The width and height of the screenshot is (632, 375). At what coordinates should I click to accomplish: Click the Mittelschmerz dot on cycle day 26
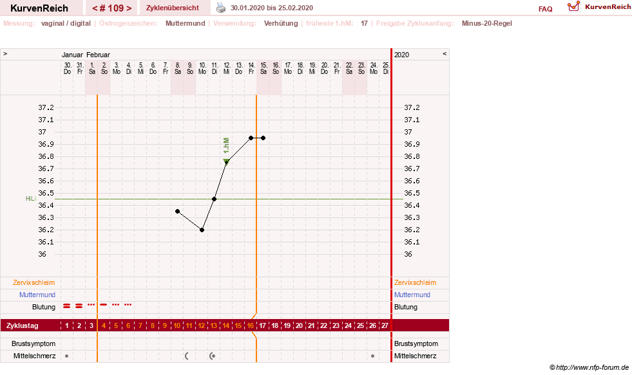(x=373, y=356)
